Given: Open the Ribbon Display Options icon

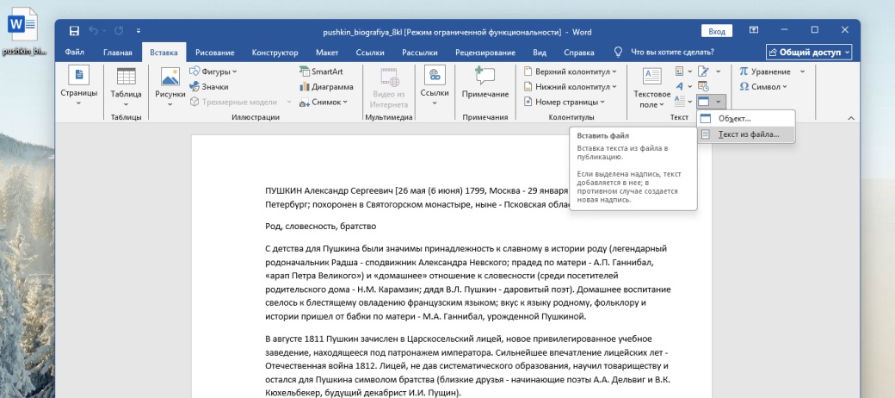Looking at the screenshot, I should (x=754, y=30).
